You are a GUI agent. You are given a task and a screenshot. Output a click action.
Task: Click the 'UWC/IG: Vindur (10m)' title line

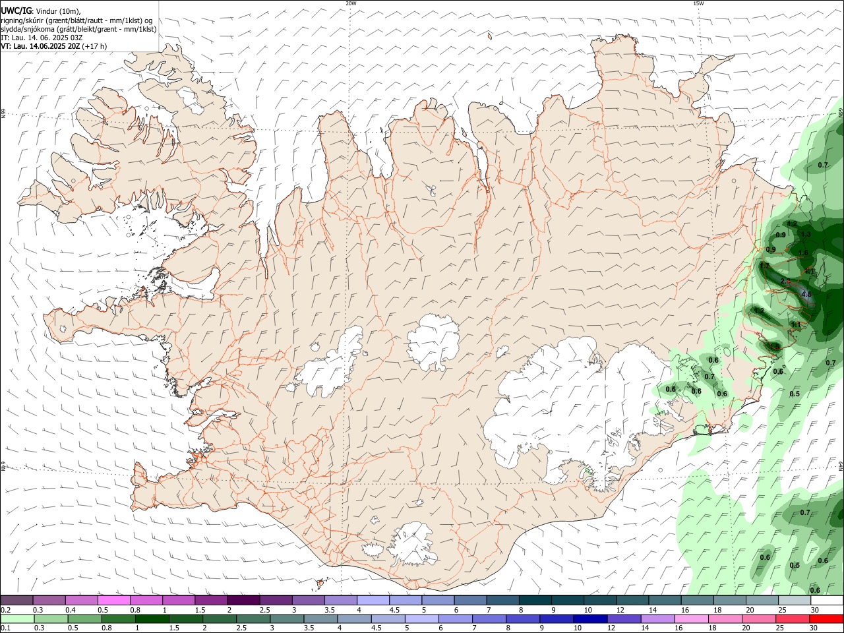click(41, 11)
